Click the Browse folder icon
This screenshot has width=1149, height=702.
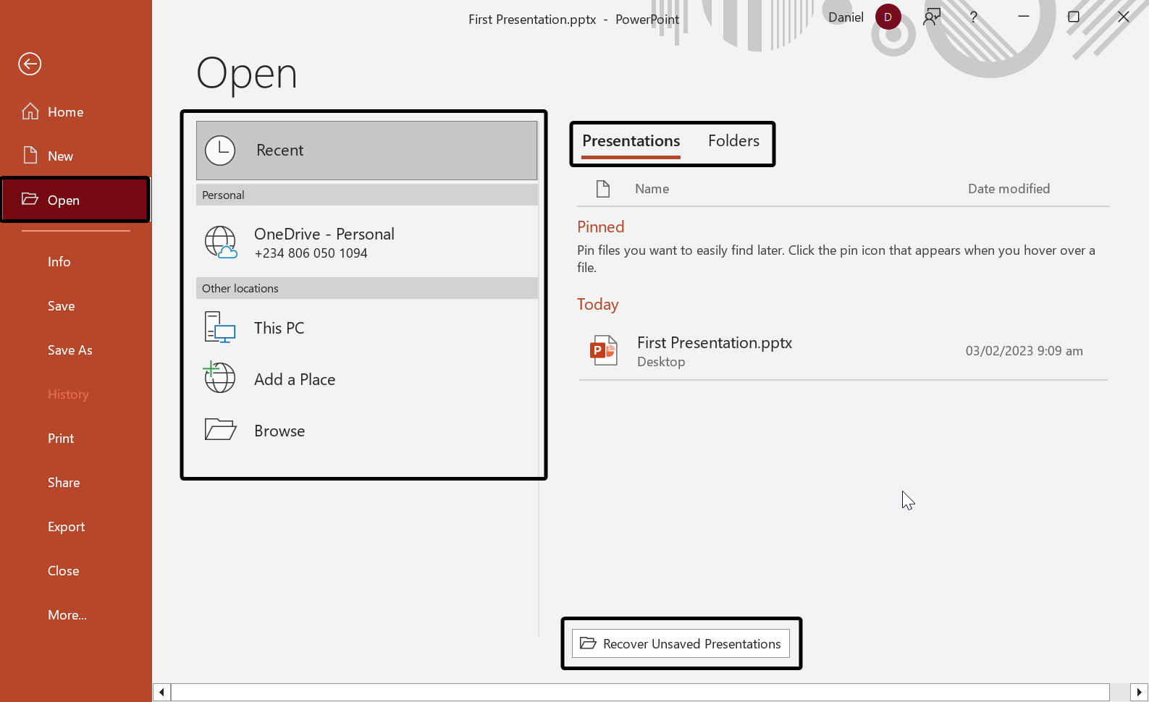coord(220,430)
